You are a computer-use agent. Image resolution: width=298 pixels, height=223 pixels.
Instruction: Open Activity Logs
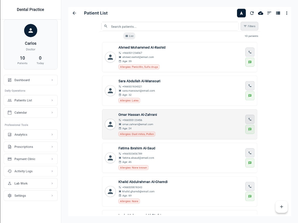tap(31, 171)
